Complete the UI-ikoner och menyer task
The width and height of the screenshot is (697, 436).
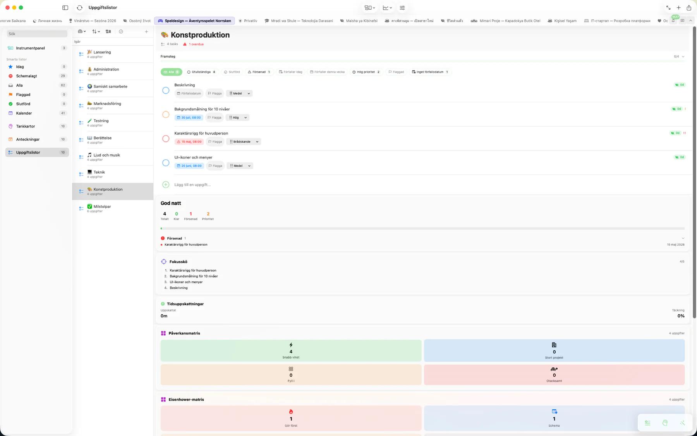tap(166, 163)
